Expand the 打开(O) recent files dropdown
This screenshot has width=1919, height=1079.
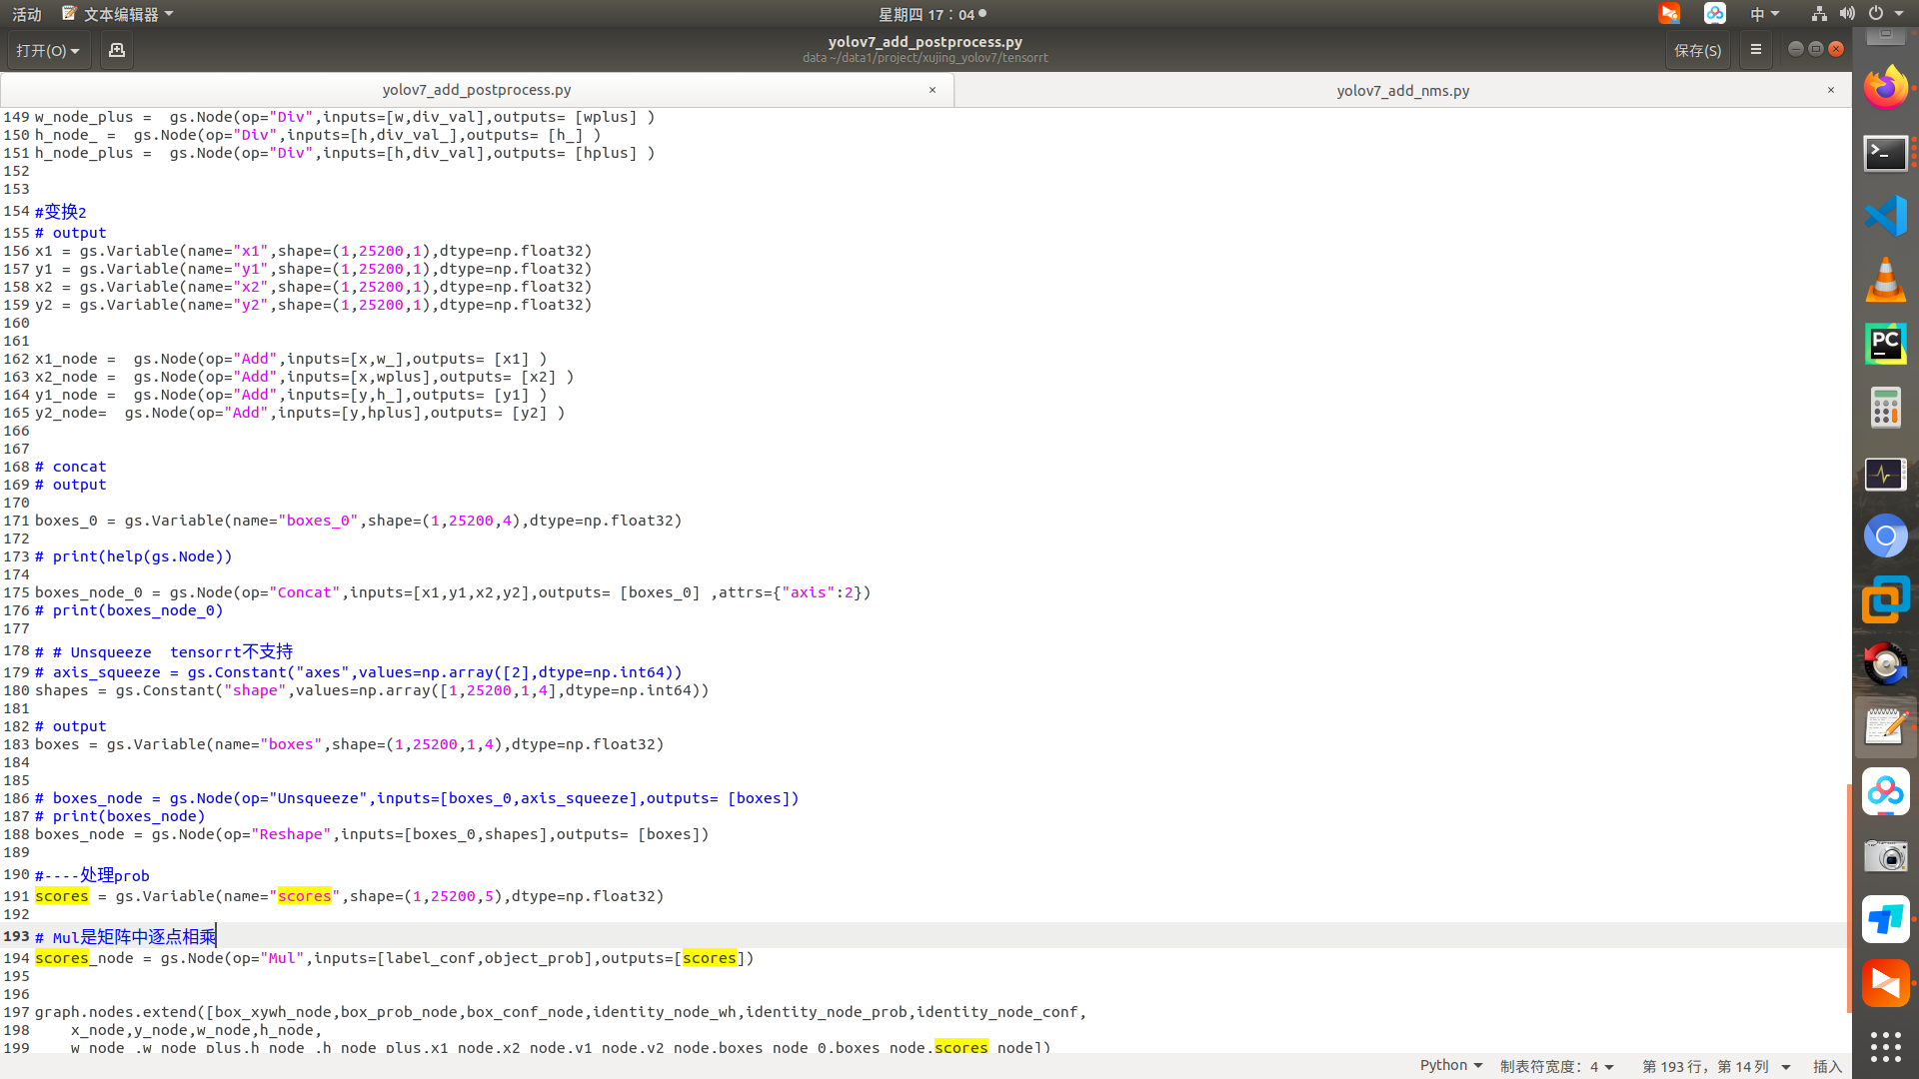[x=48, y=50]
